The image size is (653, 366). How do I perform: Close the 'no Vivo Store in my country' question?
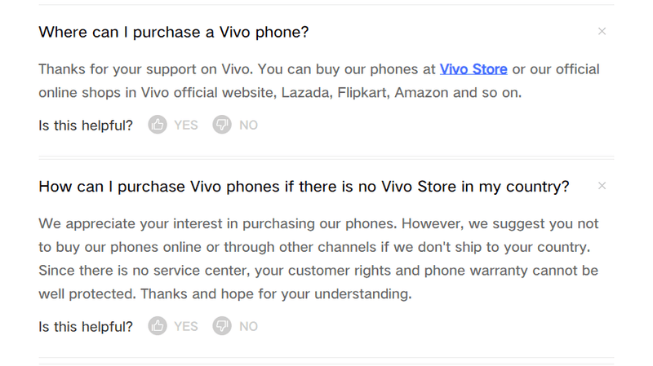pyautogui.click(x=602, y=186)
